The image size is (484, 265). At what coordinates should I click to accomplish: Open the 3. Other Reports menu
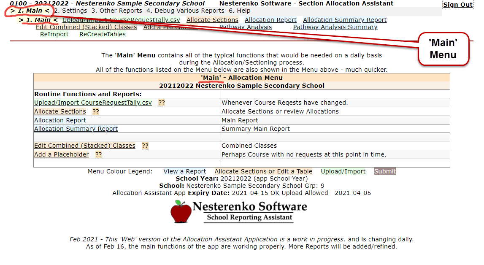pos(117,11)
